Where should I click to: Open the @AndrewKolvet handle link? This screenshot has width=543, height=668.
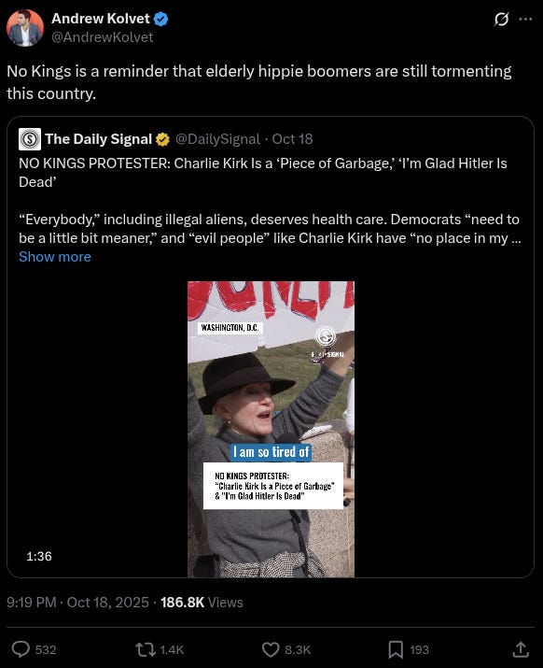coord(102,37)
